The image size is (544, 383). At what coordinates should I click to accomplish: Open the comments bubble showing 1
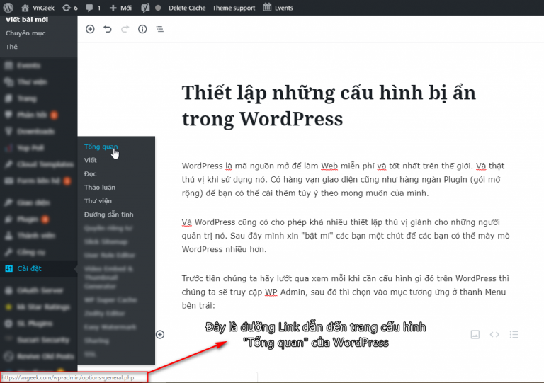tap(93, 8)
